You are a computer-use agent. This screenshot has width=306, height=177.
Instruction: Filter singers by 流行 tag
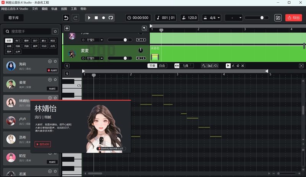tap(35, 40)
